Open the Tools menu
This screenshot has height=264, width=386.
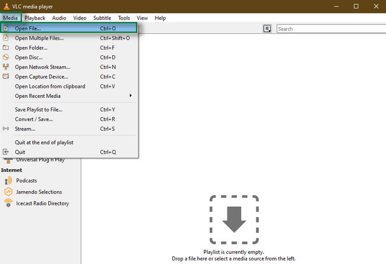pos(124,18)
